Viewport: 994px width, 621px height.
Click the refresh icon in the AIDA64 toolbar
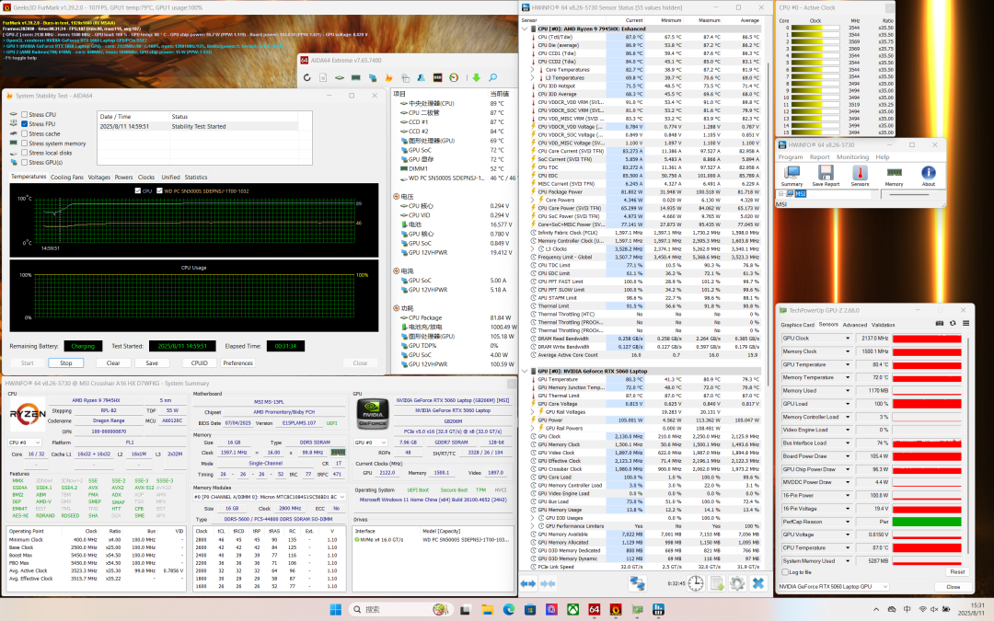[306, 77]
